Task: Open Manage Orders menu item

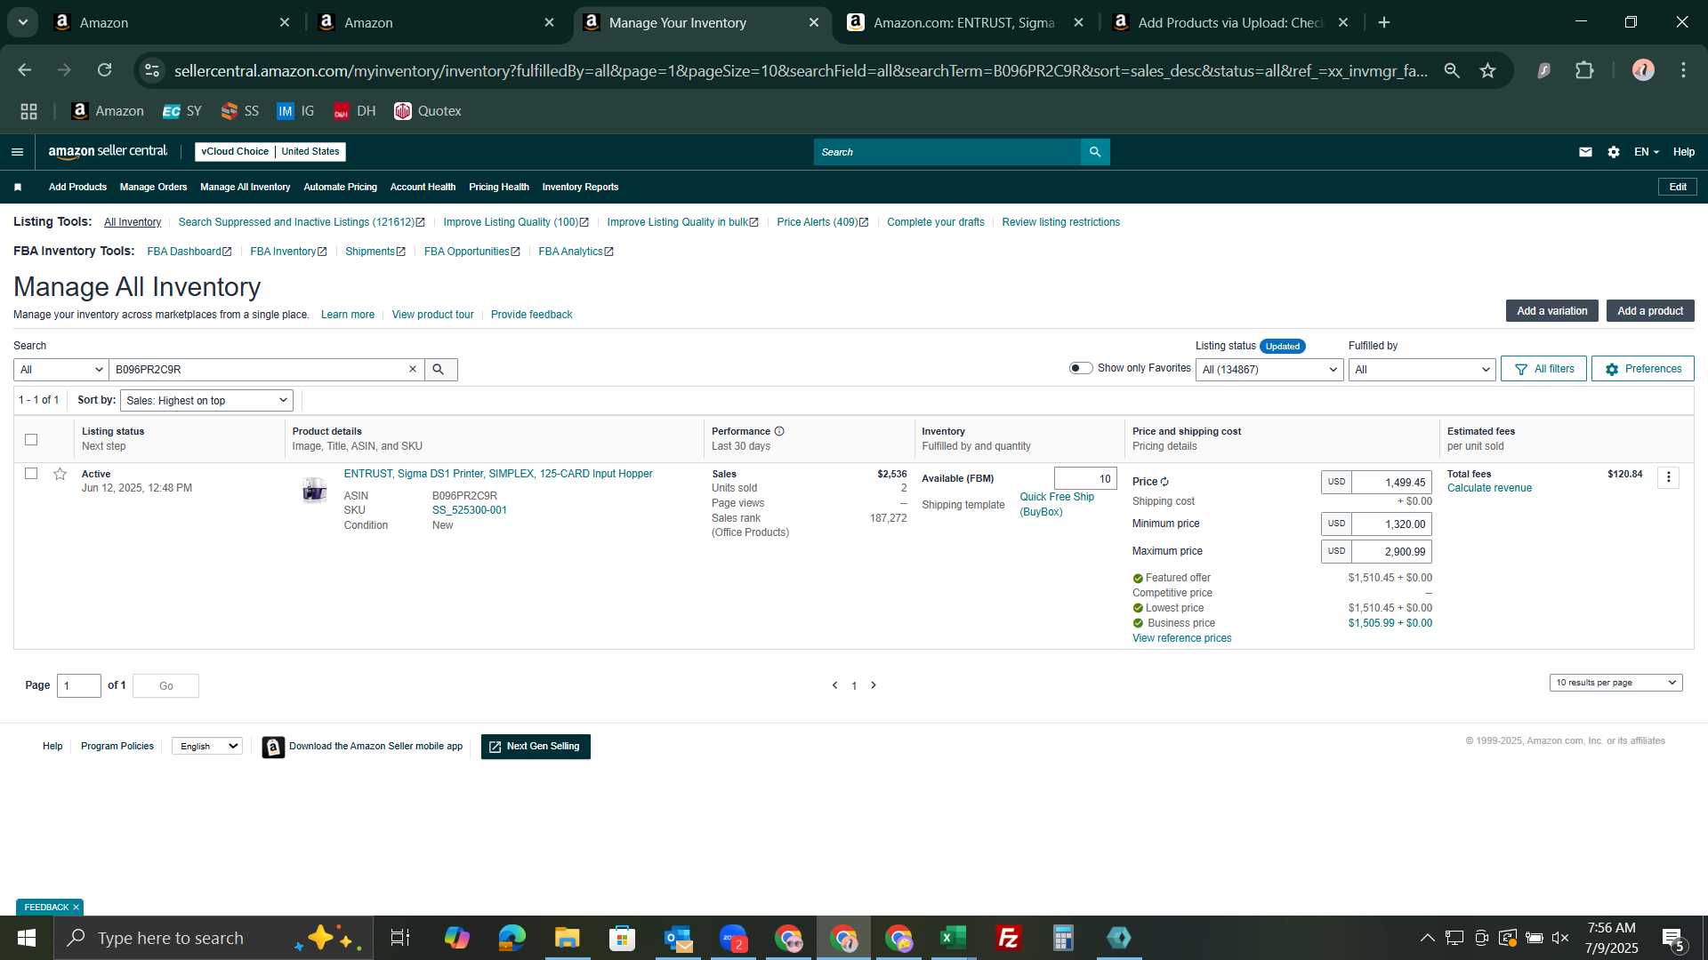Action: pos(153,187)
